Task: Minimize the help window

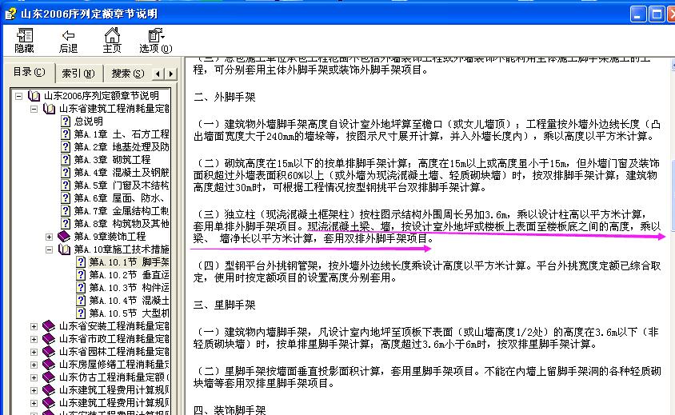Action: click(638, 14)
